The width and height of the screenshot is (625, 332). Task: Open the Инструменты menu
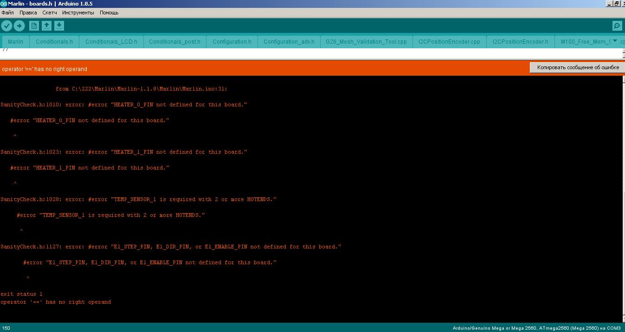pos(78,13)
